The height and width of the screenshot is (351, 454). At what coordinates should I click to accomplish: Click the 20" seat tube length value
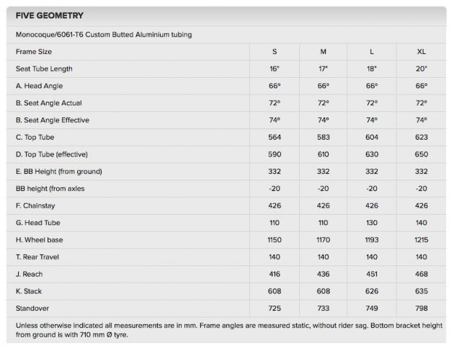click(421, 69)
